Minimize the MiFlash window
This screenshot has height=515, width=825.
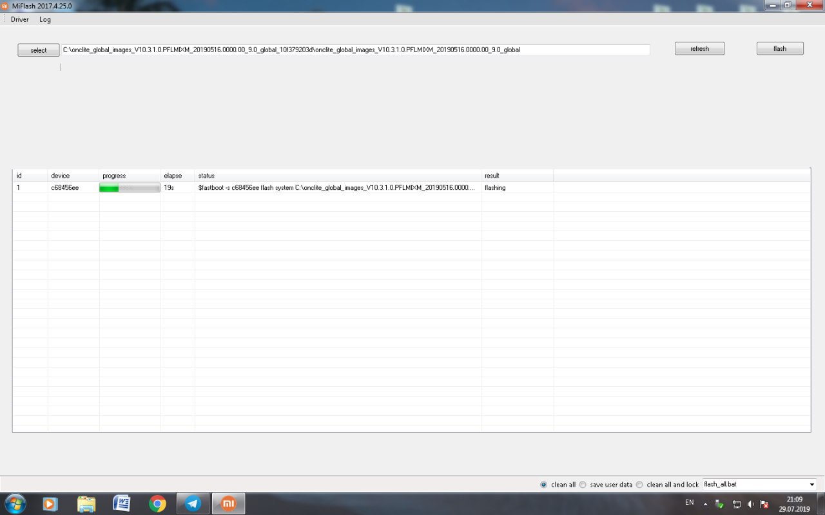point(773,5)
